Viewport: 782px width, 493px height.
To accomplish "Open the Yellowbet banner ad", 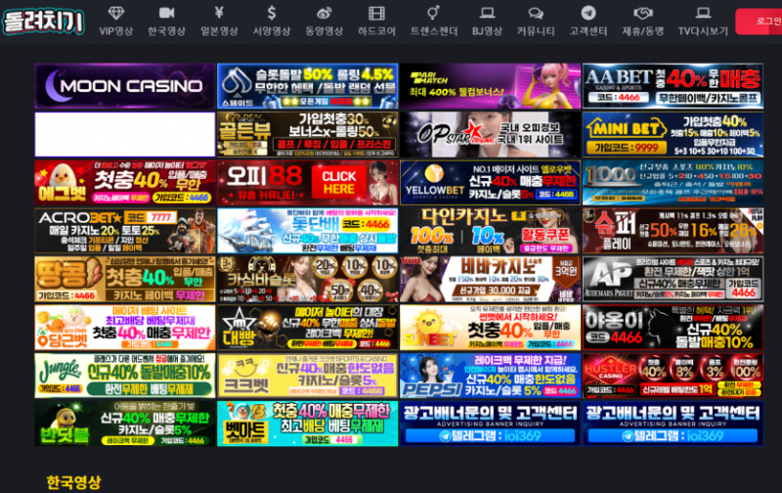I will click(x=489, y=182).
